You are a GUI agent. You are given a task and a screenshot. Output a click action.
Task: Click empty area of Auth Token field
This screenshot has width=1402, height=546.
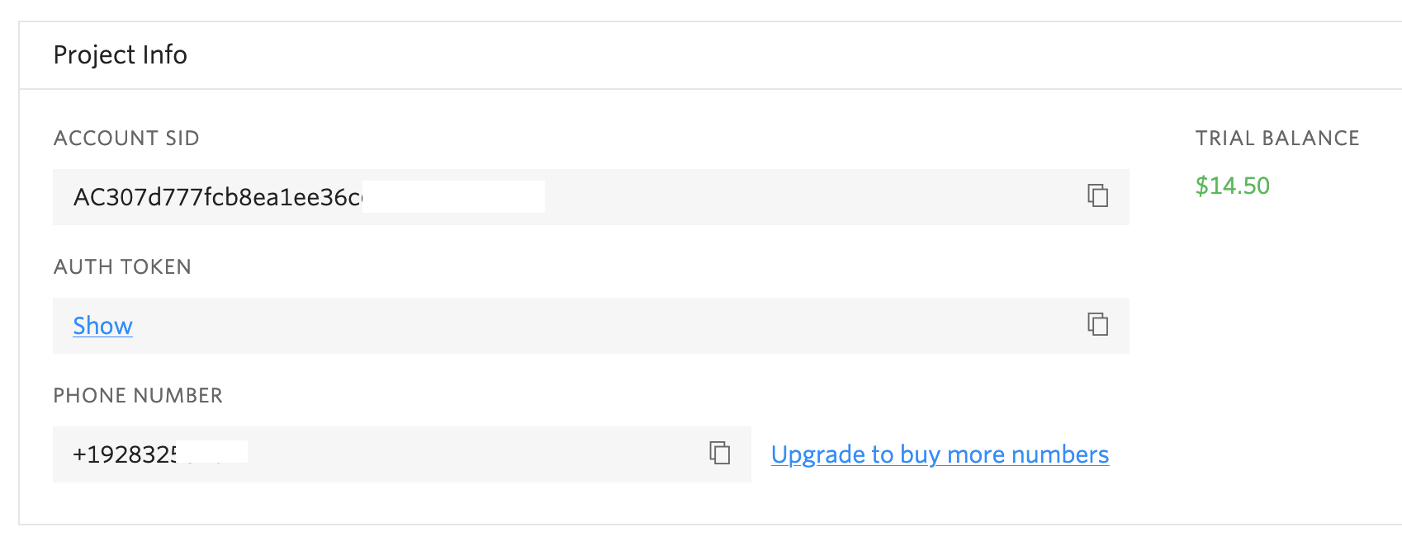603,326
